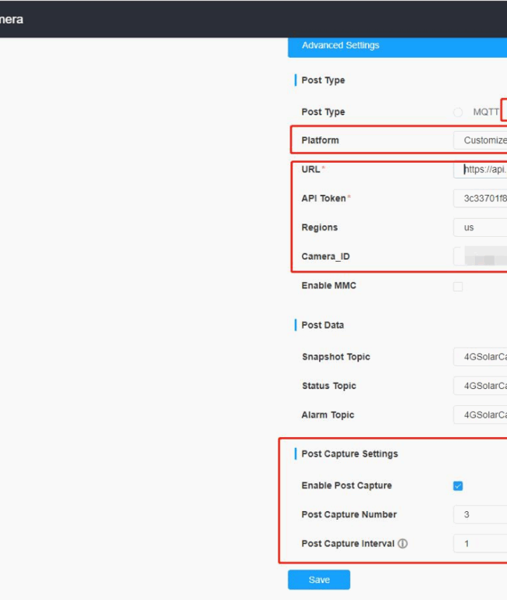This screenshot has height=600, width=507.
Task: Uncheck Enable Post Capture checkbox
Action: point(458,486)
